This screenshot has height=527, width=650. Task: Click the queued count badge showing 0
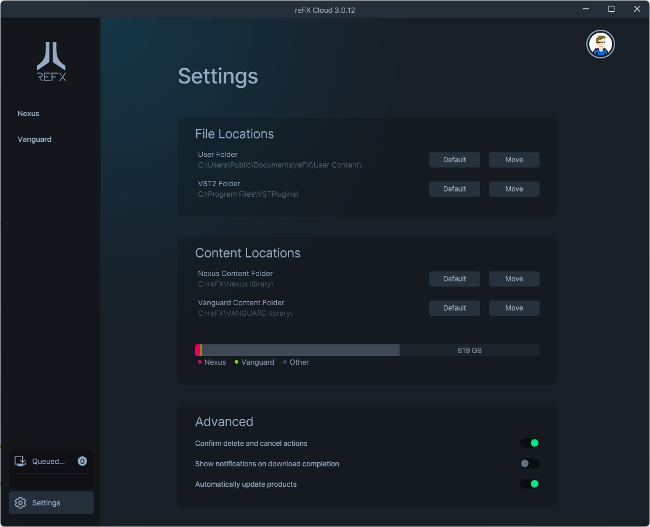(82, 461)
